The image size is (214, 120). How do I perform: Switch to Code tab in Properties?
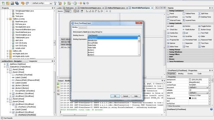[x=200, y=74]
